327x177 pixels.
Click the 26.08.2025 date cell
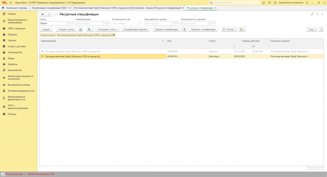pos(242,56)
